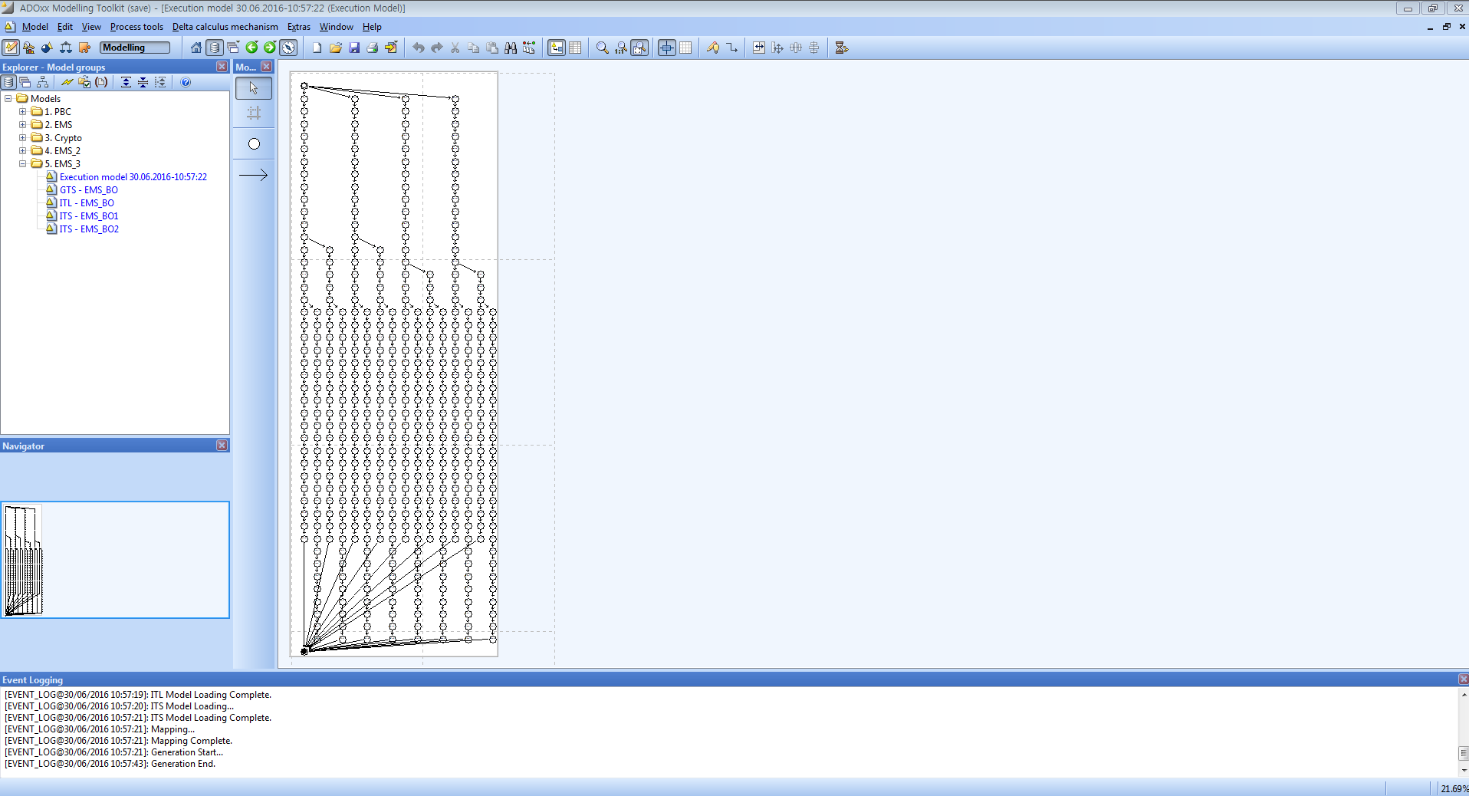Click the Modelling component name field
This screenshot has height=796, width=1469.
[135, 48]
